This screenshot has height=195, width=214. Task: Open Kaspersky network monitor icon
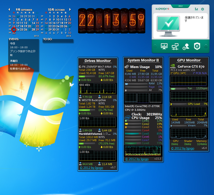click(175, 47)
